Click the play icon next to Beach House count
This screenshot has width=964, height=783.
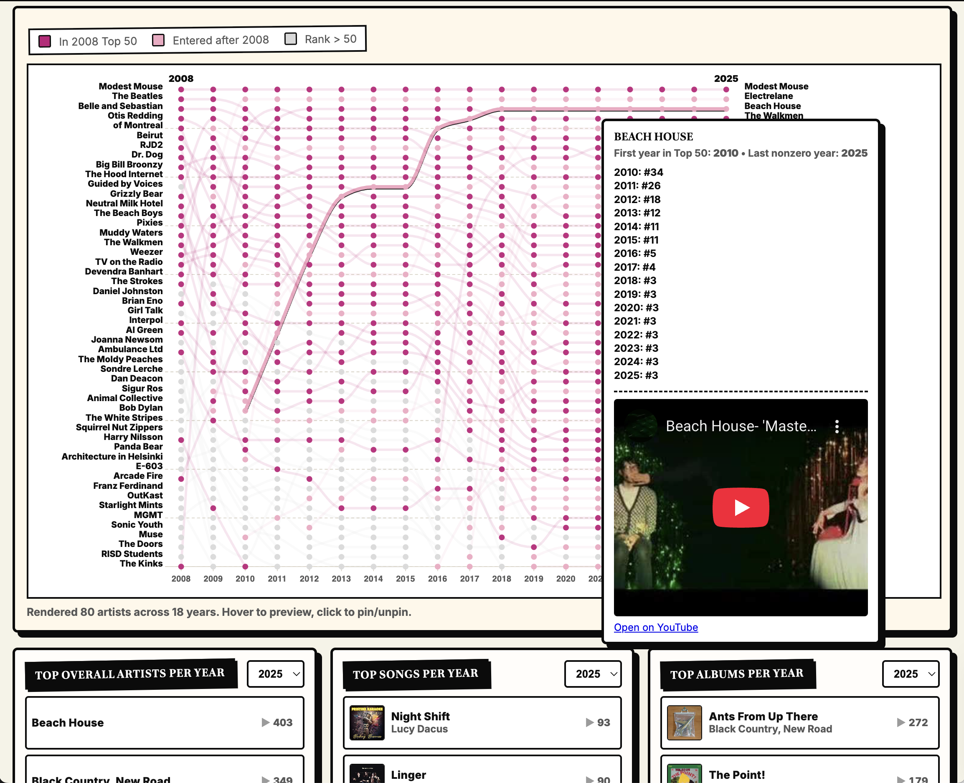click(x=266, y=722)
